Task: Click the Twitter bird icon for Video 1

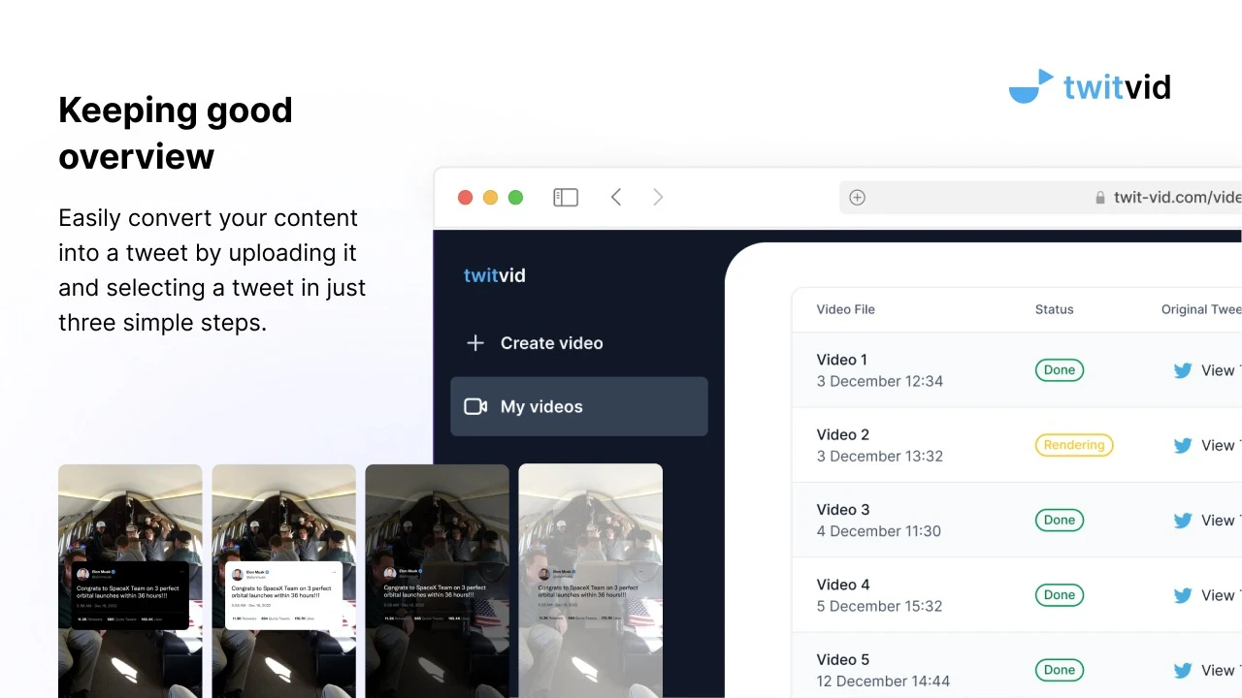Action: coord(1183,370)
